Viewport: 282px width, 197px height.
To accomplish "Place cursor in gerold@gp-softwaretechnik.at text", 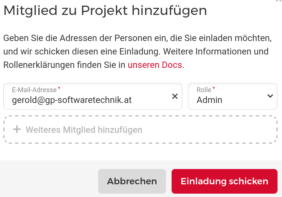I will [72, 100].
